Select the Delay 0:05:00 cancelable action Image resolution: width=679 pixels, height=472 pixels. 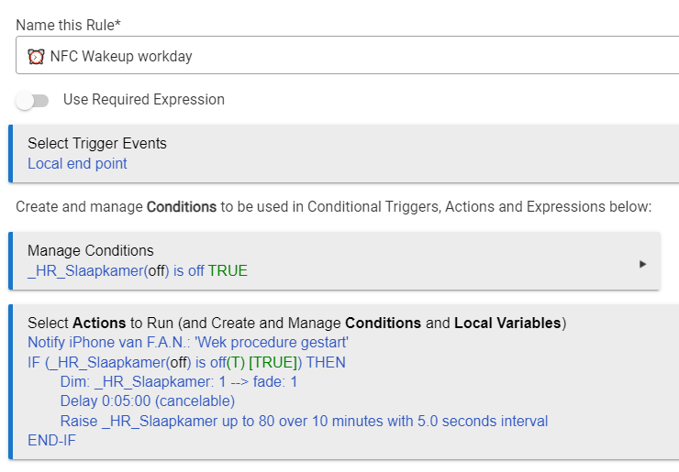pyautogui.click(x=147, y=401)
